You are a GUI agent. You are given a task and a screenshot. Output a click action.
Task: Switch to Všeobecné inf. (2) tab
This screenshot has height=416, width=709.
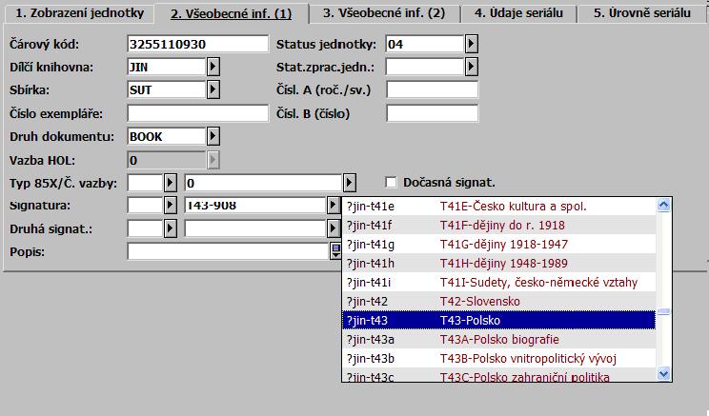(384, 13)
